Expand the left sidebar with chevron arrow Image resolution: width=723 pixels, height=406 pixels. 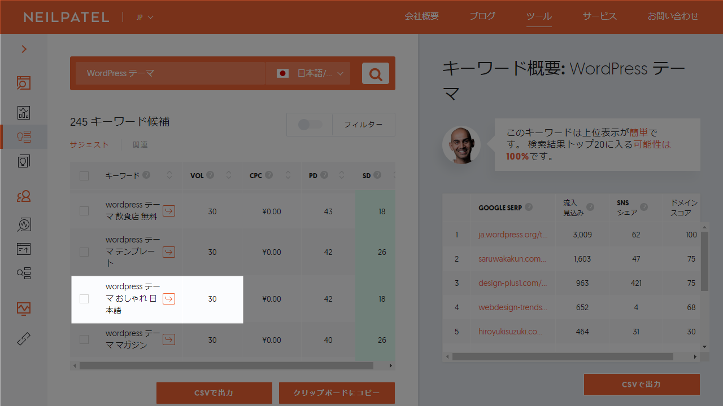tap(24, 49)
